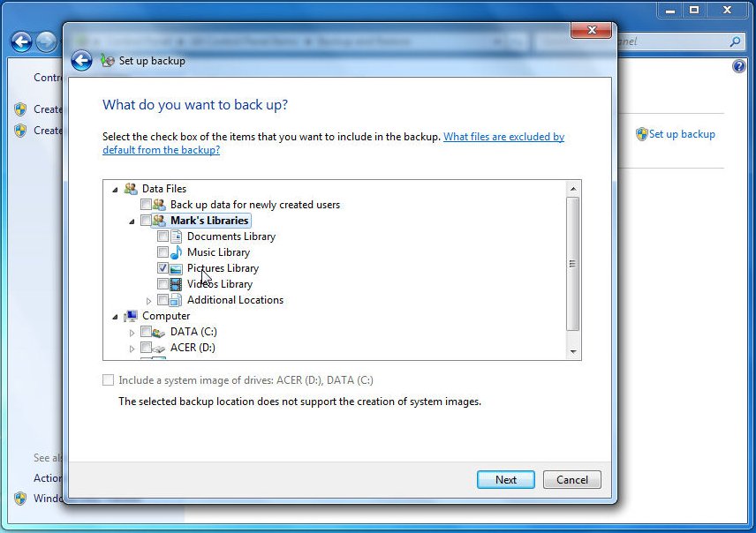The height and width of the screenshot is (533, 756).
Task: Tick the Videos Library checkbox
Action: 163,284
